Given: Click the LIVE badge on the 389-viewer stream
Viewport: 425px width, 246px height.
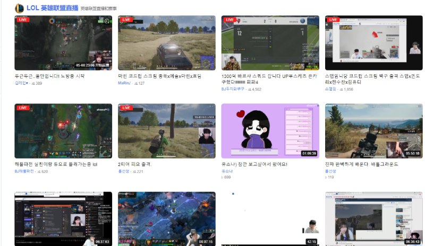Looking at the screenshot, I should 23,20.
